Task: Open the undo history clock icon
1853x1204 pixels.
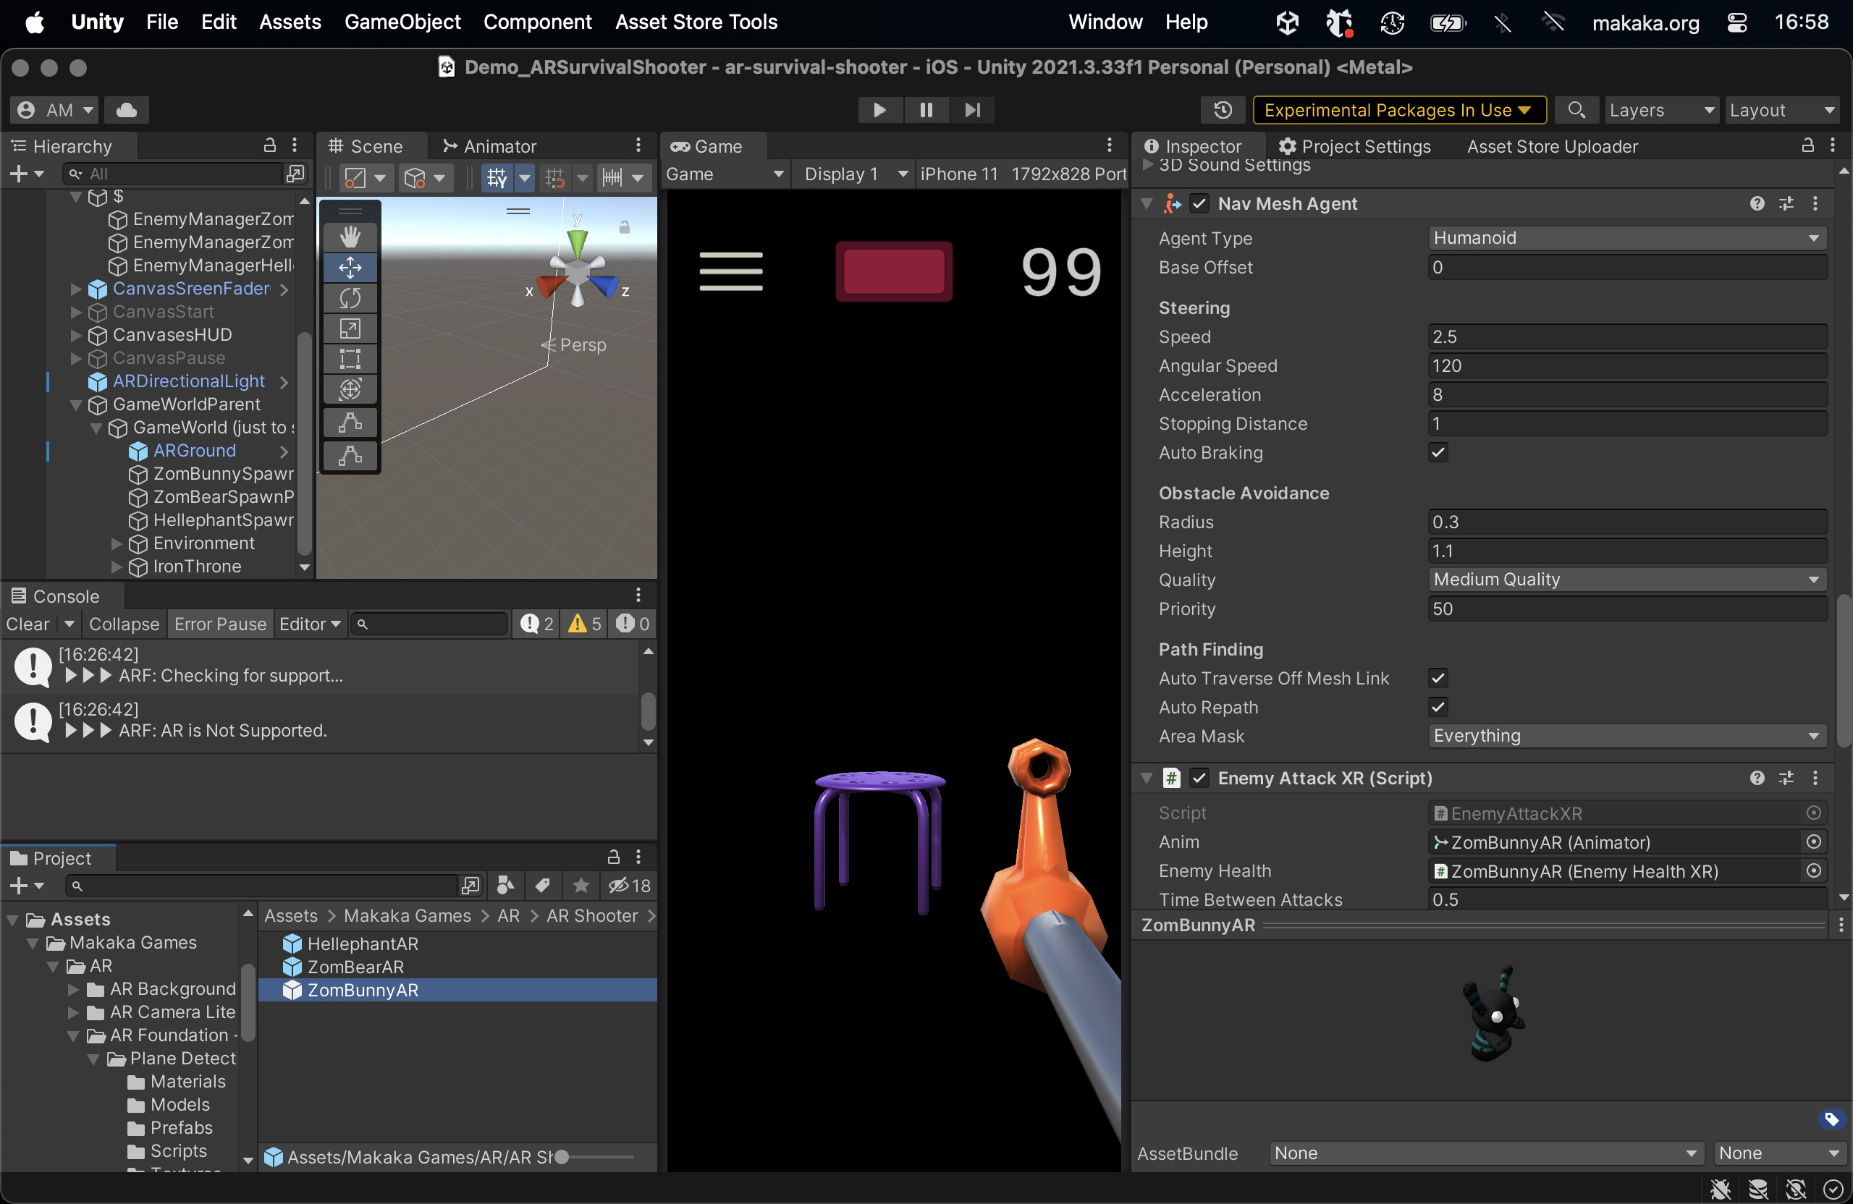Action: (1223, 110)
